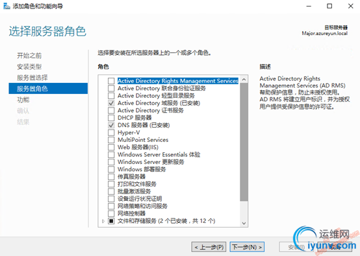Tick the Windows 部署服务 checkbox
360x256 pixels.
pos(111,169)
